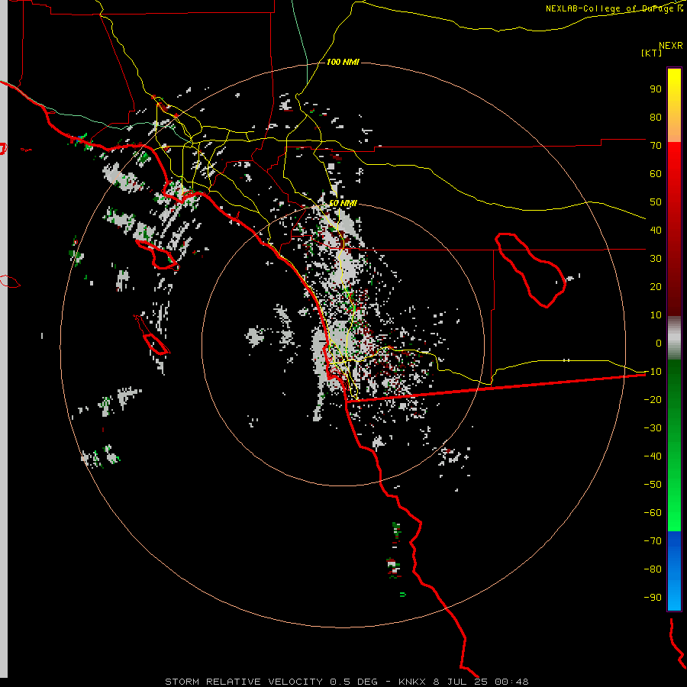Click the positive 20 scale value
This screenshot has width=687, height=687.
656,286
